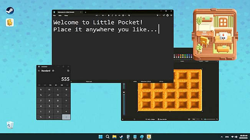Open the calculator history icon

[68, 71]
